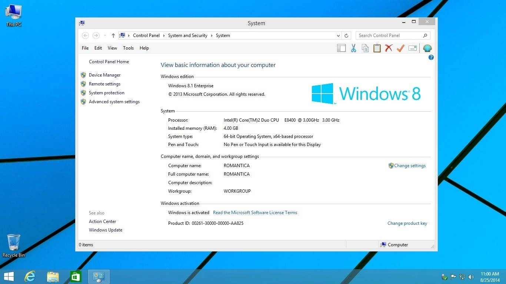Click the scissors Cut toolbar icon
506x284 pixels.
point(353,48)
